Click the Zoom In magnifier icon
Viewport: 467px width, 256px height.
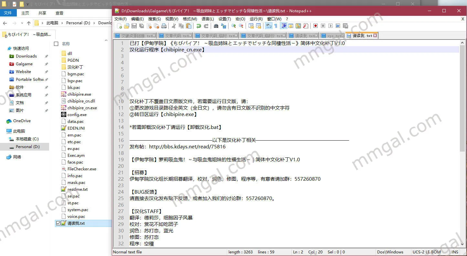point(233,26)
